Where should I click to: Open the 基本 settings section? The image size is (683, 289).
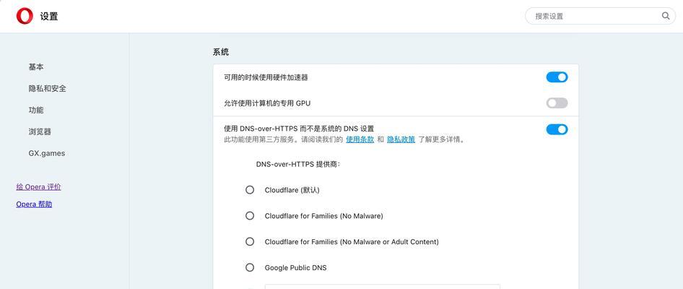pyautogui.click(x=36, y=67)
